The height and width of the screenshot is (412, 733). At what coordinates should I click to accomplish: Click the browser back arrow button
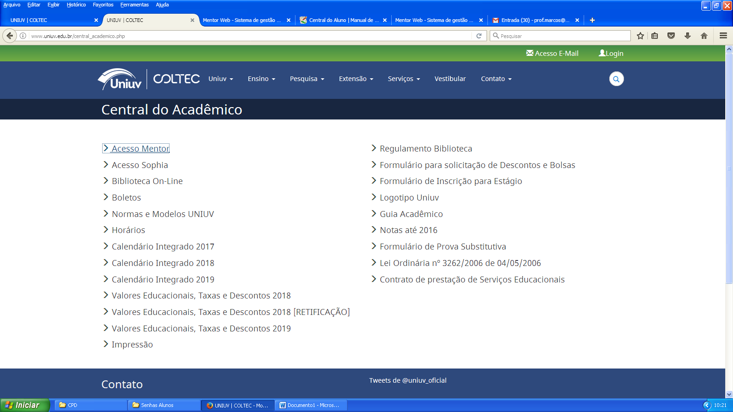pos(10,36)
